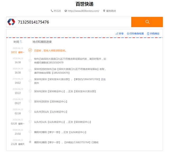Open the 800bestex.com website link

pos(83,11)
